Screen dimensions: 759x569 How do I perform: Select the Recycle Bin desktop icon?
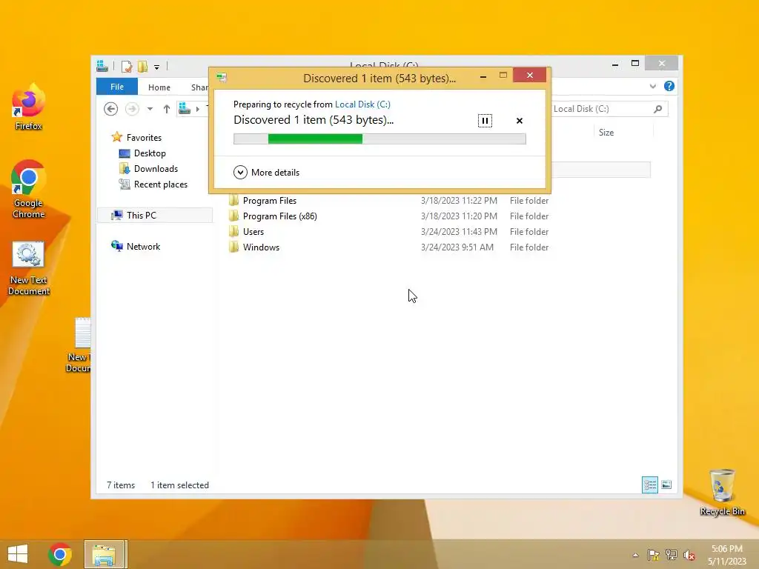tap(722, 492)
